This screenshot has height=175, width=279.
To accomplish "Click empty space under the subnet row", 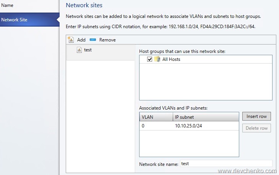I will (189, 144).
